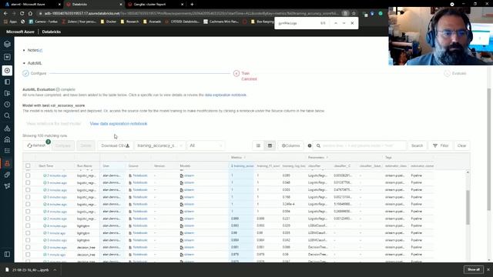Open the training_accuracy_s... metric dropdown

[x=159, y=145]
